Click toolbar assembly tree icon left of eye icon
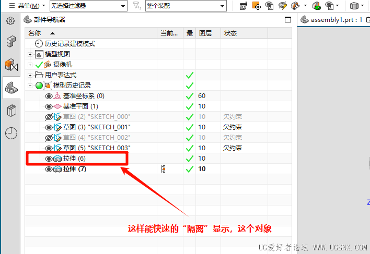This screenshot has height=254, width=370. click(x=269, y=6)
